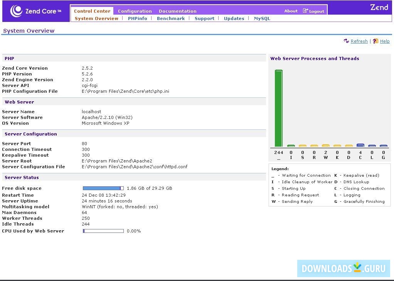Image resolution: width=394 pixels, height=281 pixels.
Task: Click the Keepalive Timeout value 300
Action: 86,155
